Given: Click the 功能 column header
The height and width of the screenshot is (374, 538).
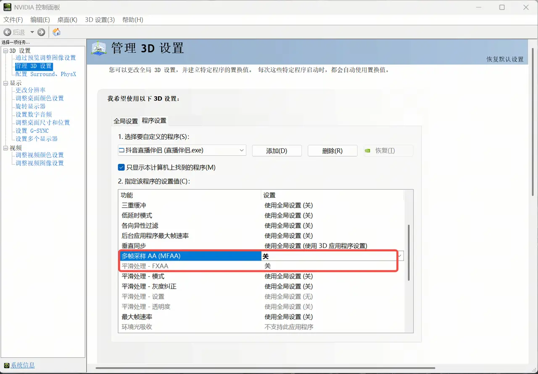Looking at the screenshot, I should pos(190,195).
